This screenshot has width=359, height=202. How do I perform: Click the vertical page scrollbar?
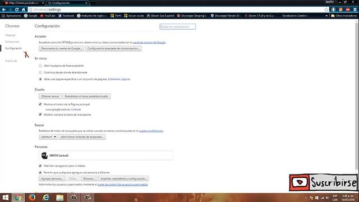357,96
